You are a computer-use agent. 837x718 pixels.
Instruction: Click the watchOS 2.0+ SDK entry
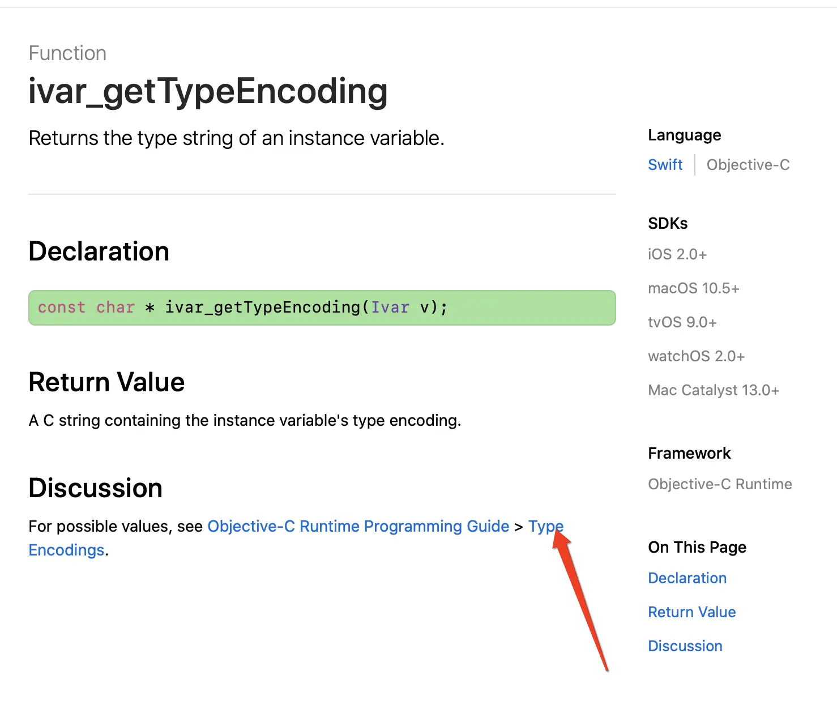[696, 356]
